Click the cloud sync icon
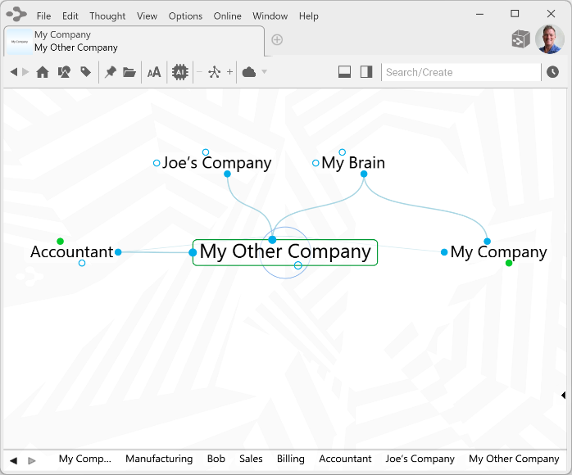572x475 pixels. 249,72
